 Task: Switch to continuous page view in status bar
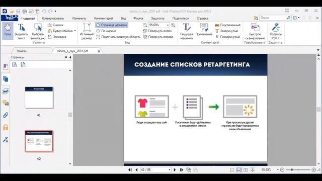coord(238,170)
